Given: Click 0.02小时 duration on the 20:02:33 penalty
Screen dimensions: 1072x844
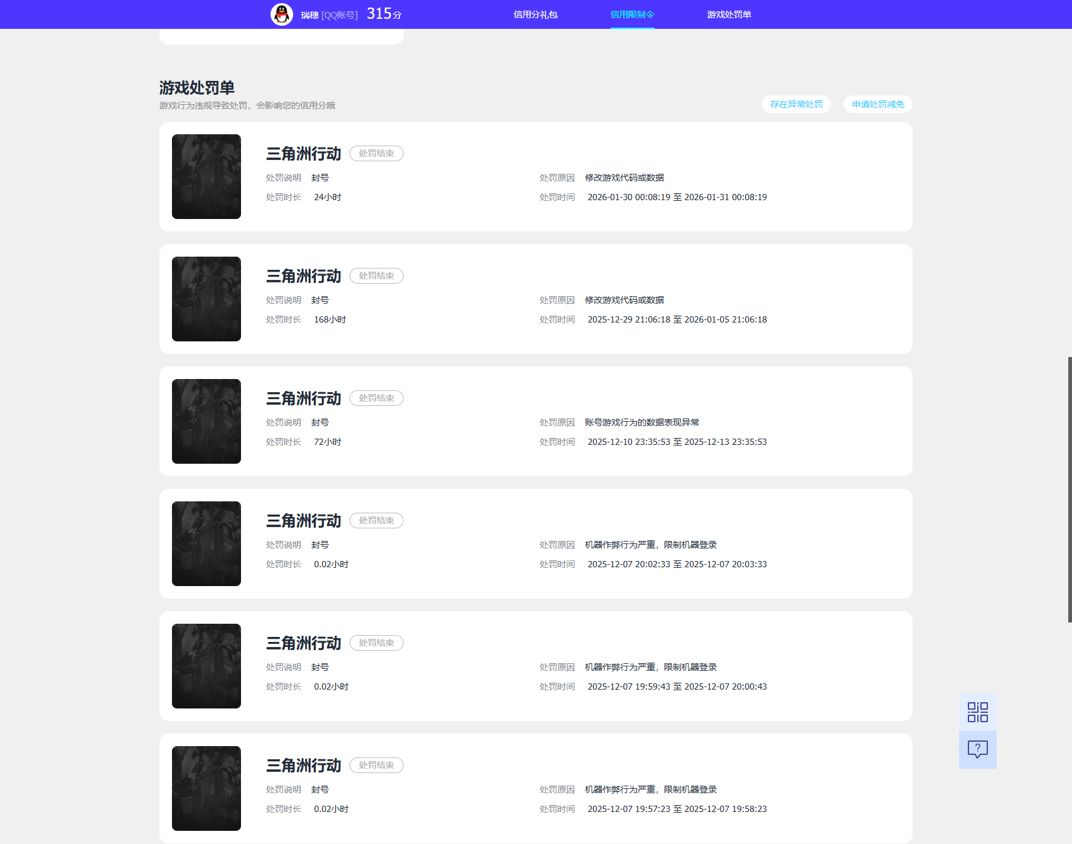Looking at the screenshot, I should click(331, 564).
